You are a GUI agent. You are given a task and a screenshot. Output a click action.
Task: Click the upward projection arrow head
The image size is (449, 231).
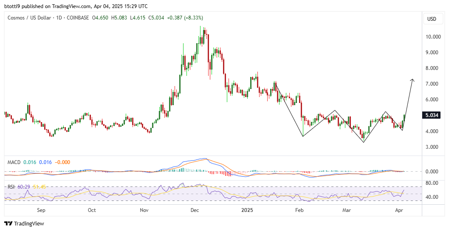[412, 81]
